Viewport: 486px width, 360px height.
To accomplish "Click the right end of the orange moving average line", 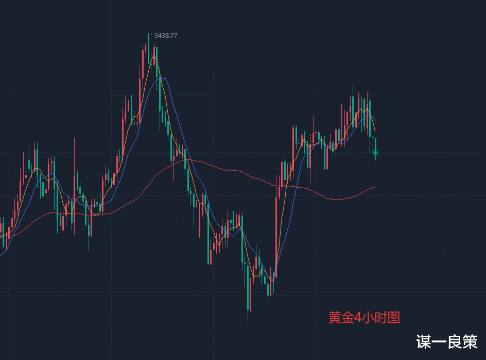I will tap(375, 131).
